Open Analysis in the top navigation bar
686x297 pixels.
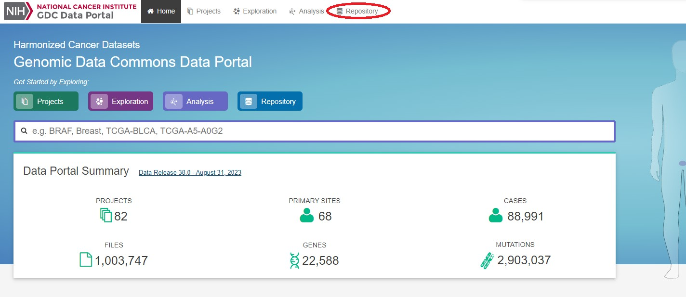(x=306, y=11)
